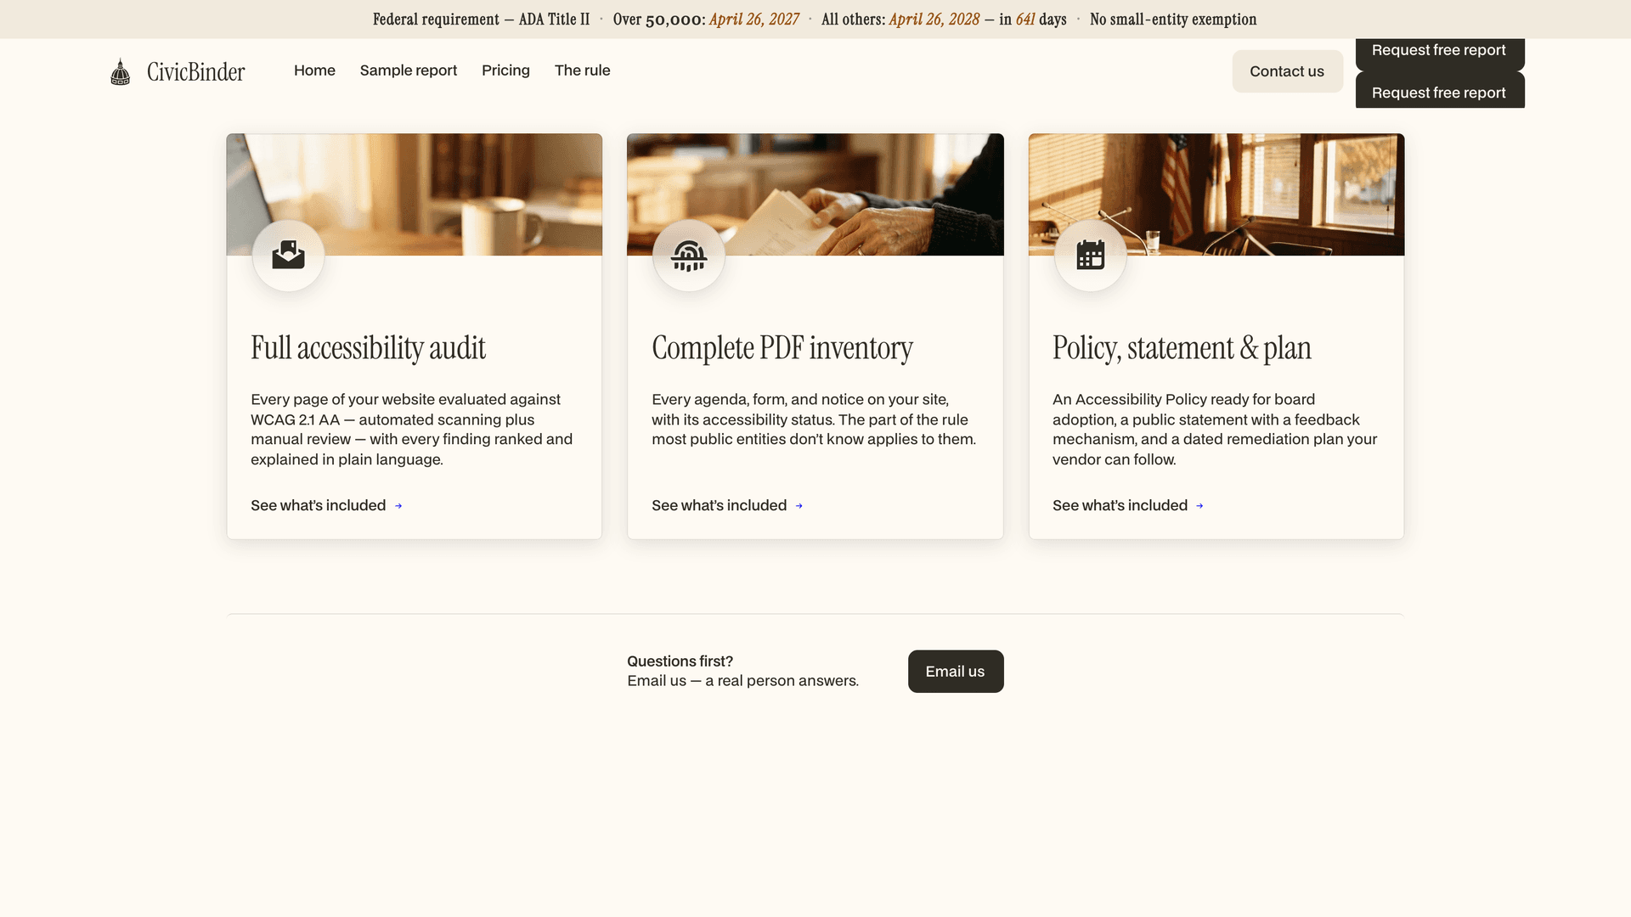Viewport: 1631px width, 917px height.
Task: Click the 'Over 50,000:' banner text
Action: [x=659, y=20]
